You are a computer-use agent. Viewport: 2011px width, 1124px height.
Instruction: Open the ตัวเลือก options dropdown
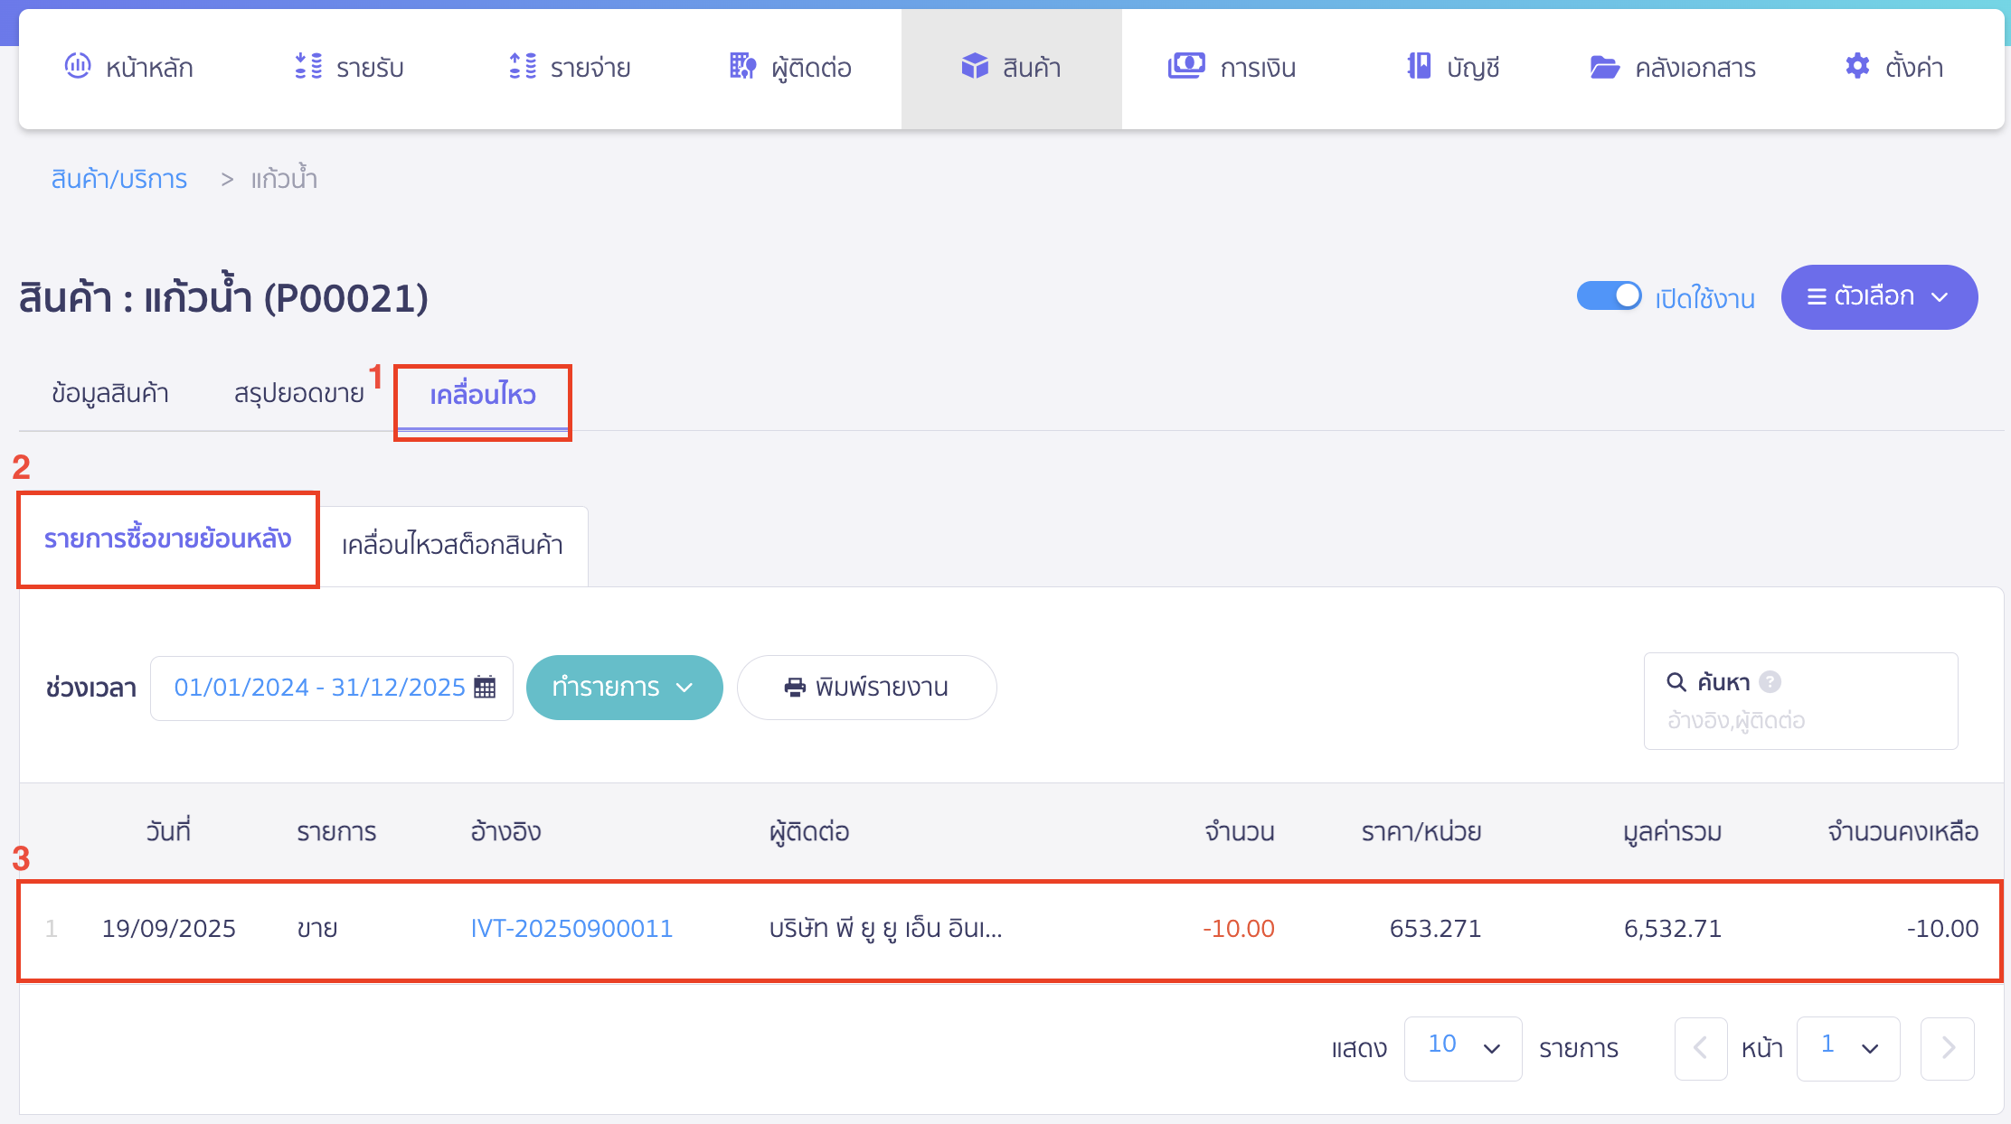click(1879, 296)
